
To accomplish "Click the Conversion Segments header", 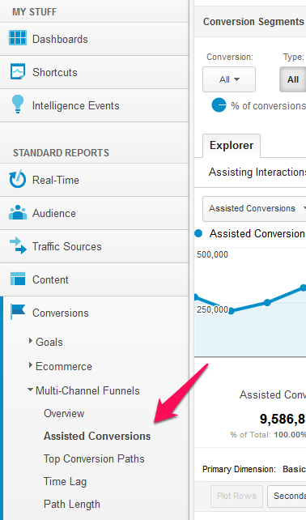I will coord(253,22).
